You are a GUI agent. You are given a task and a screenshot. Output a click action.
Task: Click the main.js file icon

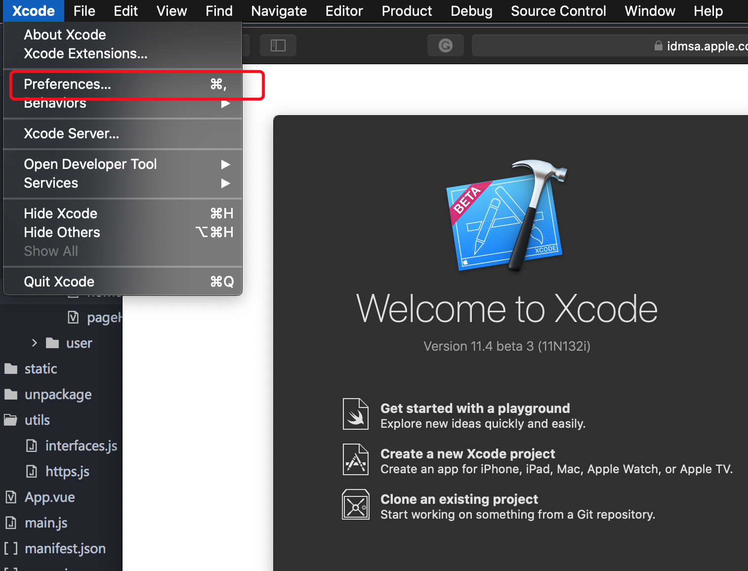(x=11, y=523)
